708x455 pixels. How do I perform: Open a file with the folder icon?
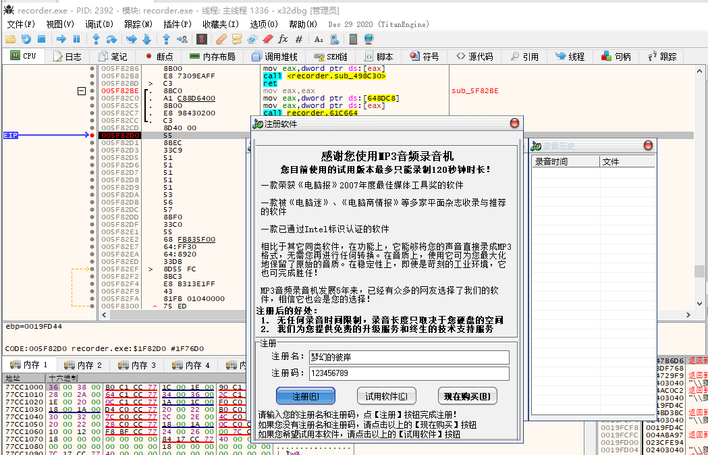(x=10, y=39)
